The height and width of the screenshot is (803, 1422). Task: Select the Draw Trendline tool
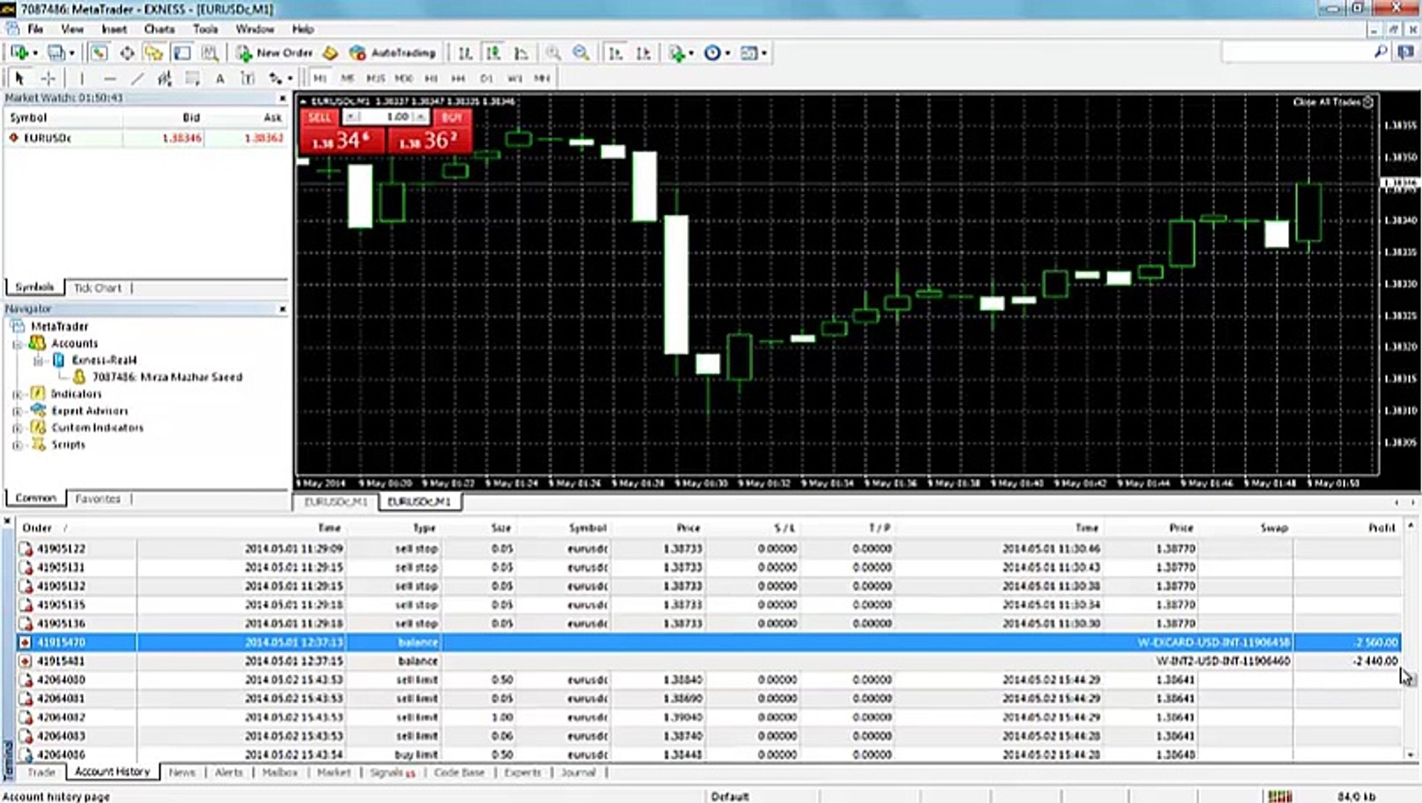(137, 77)
